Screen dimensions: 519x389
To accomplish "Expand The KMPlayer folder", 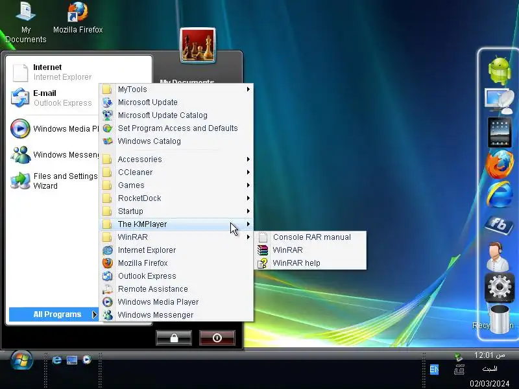I will 176,224.
